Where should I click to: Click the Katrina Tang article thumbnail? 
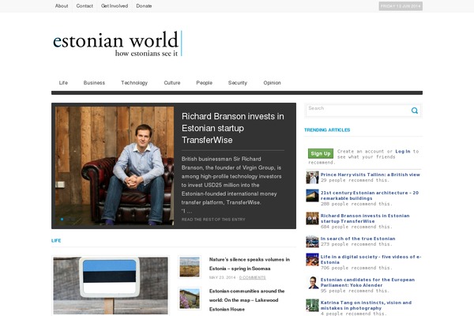[312, 306]
